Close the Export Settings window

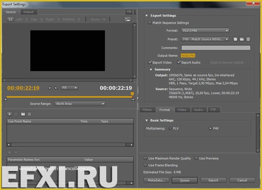[253, 3]
